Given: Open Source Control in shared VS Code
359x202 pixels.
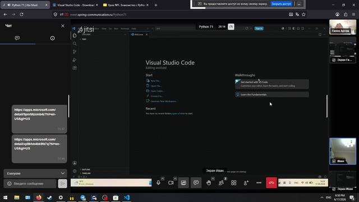Looking at the screenshot, I should tap(75, 52).
